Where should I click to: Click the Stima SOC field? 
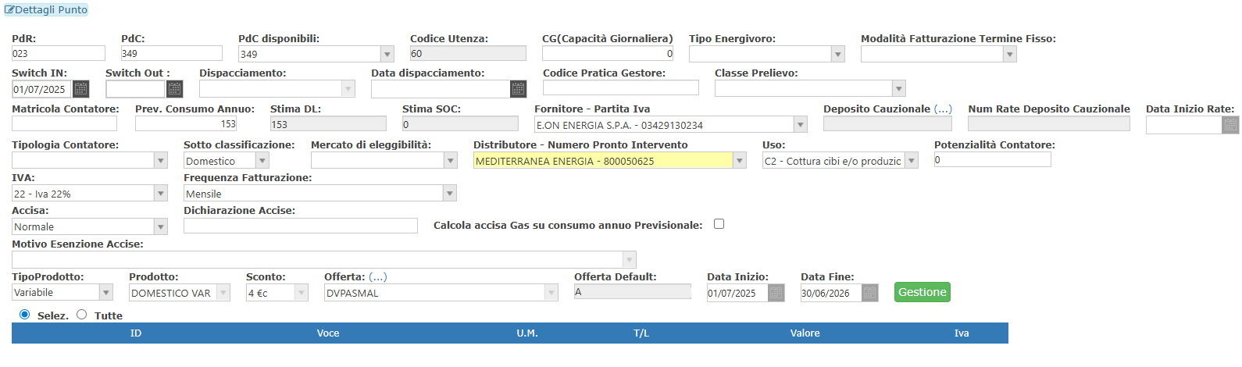[460, 123]
